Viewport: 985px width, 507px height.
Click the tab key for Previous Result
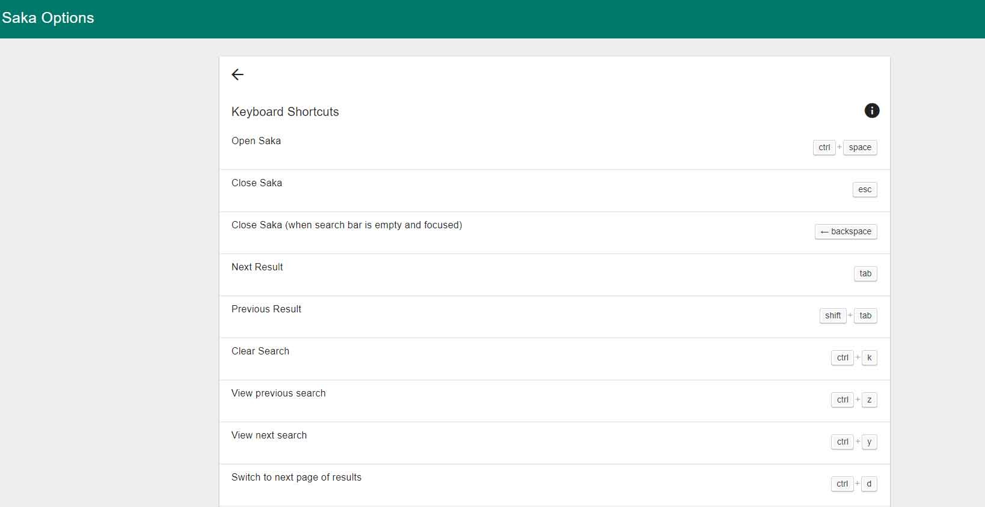(x=865, y=316)
